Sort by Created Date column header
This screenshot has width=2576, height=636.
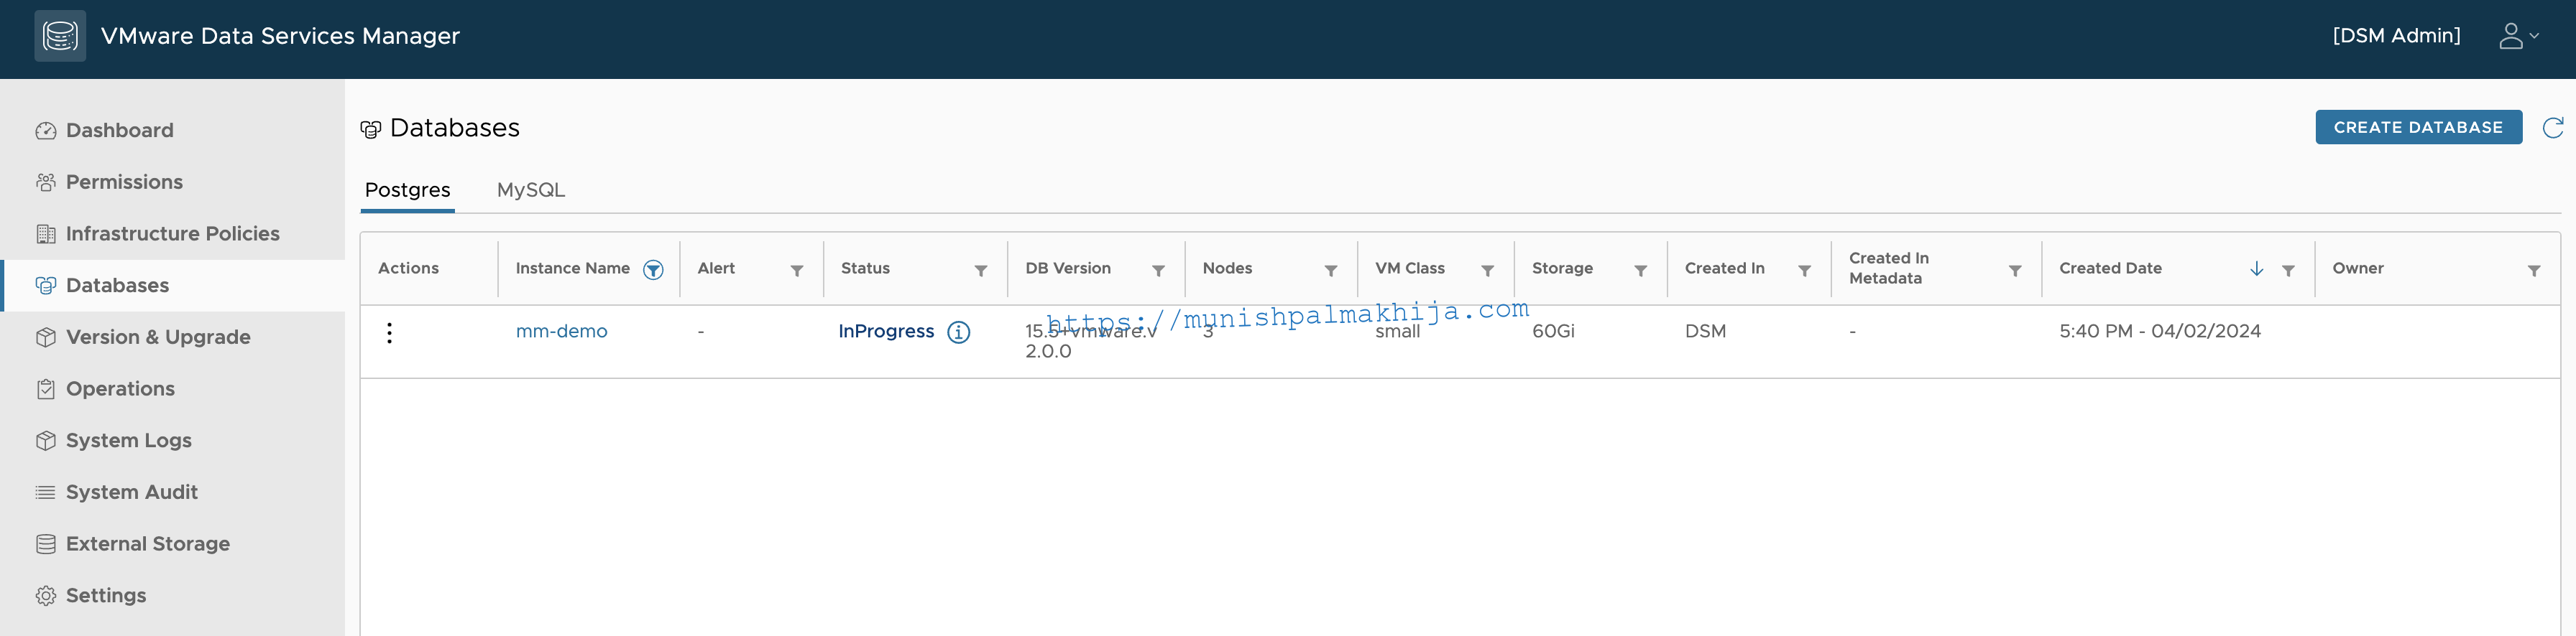point(2110,268)
